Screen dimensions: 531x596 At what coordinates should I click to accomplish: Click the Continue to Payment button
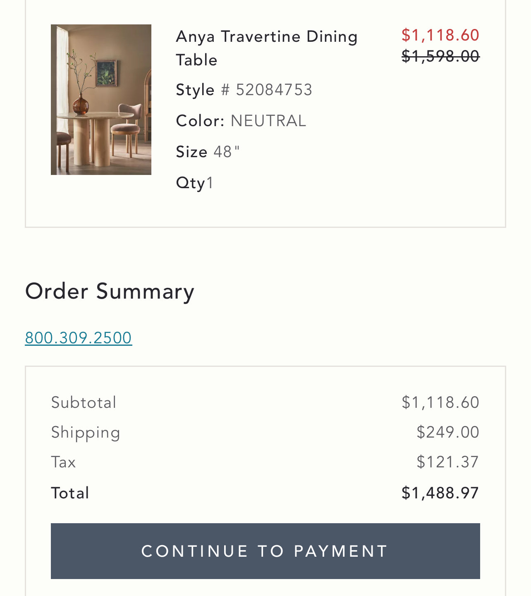click(x=265, y=551)
